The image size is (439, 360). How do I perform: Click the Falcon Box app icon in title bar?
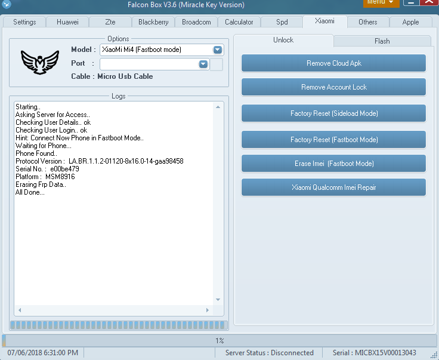click(x=6, y=4)
